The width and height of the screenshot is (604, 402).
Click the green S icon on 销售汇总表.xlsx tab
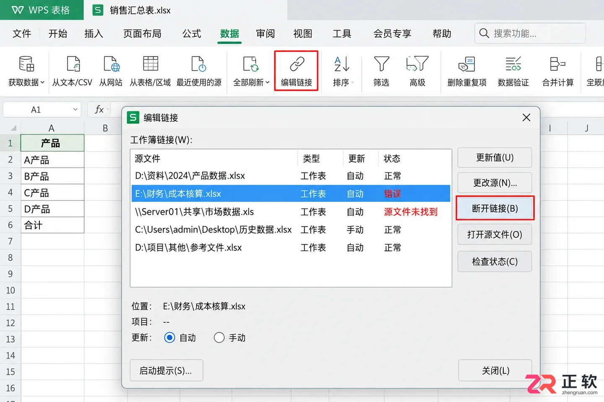[98, 10]
